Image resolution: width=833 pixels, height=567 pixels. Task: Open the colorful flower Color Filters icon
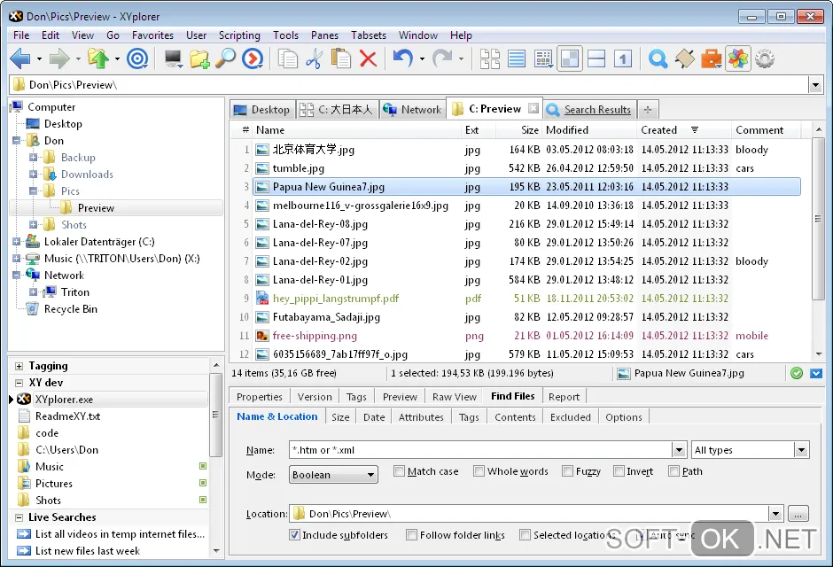click(738, 58)
